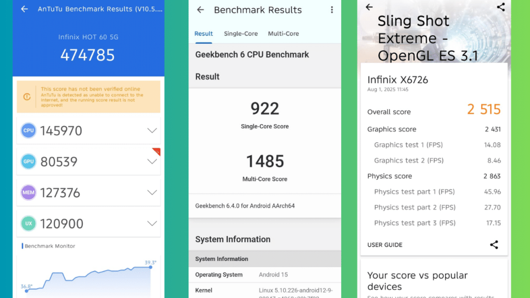Screen dimensions: 530x298
Task: Tap Geekbench 6.4.0 for Android AArch64 text
Action: [x=245, y=205]
